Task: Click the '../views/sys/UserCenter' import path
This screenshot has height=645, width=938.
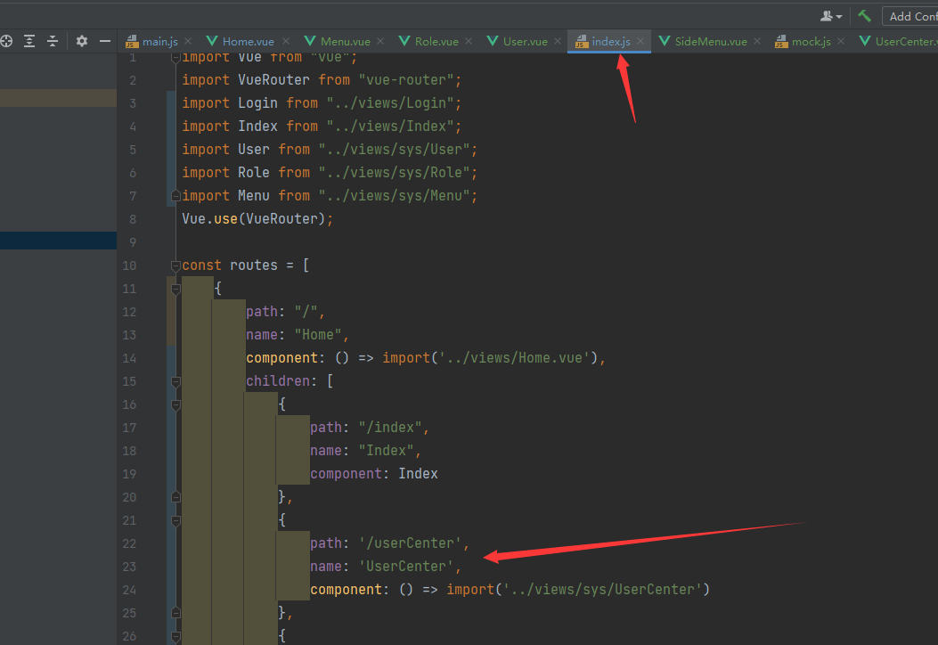Action: click(602, 590)
